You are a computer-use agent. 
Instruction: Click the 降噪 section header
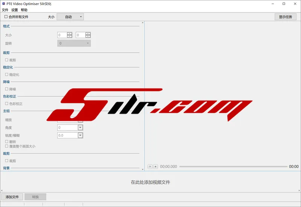(x=6, y=82)
